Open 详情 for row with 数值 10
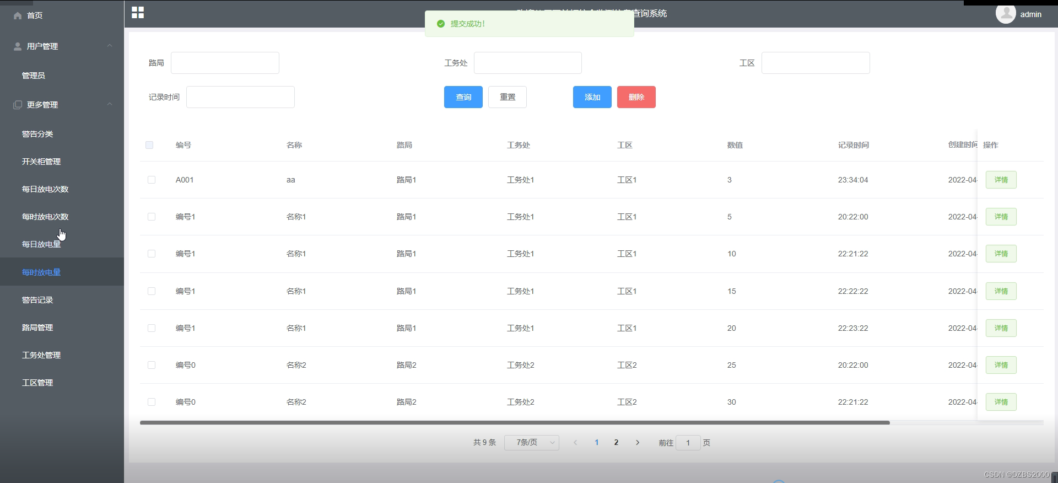Viewport: 1058px width, 483px height. point(1001,254)
